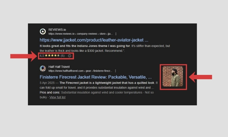Click the yellow star rating icons

click(52, 55)
